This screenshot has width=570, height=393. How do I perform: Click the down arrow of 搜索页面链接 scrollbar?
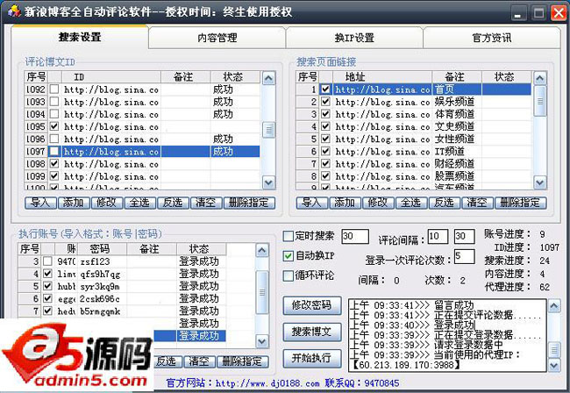click(x=540, y=182)
